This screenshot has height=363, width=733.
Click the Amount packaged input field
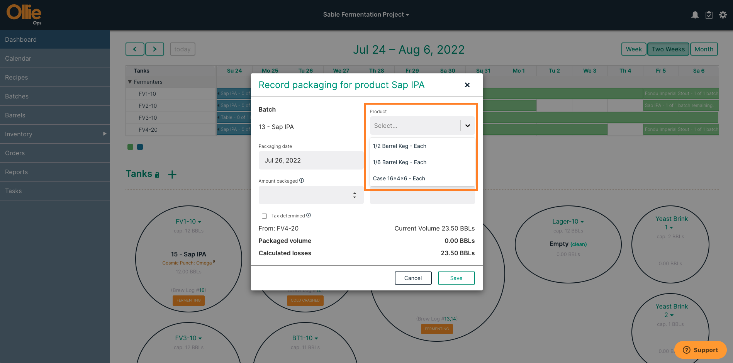coord(311,195)
